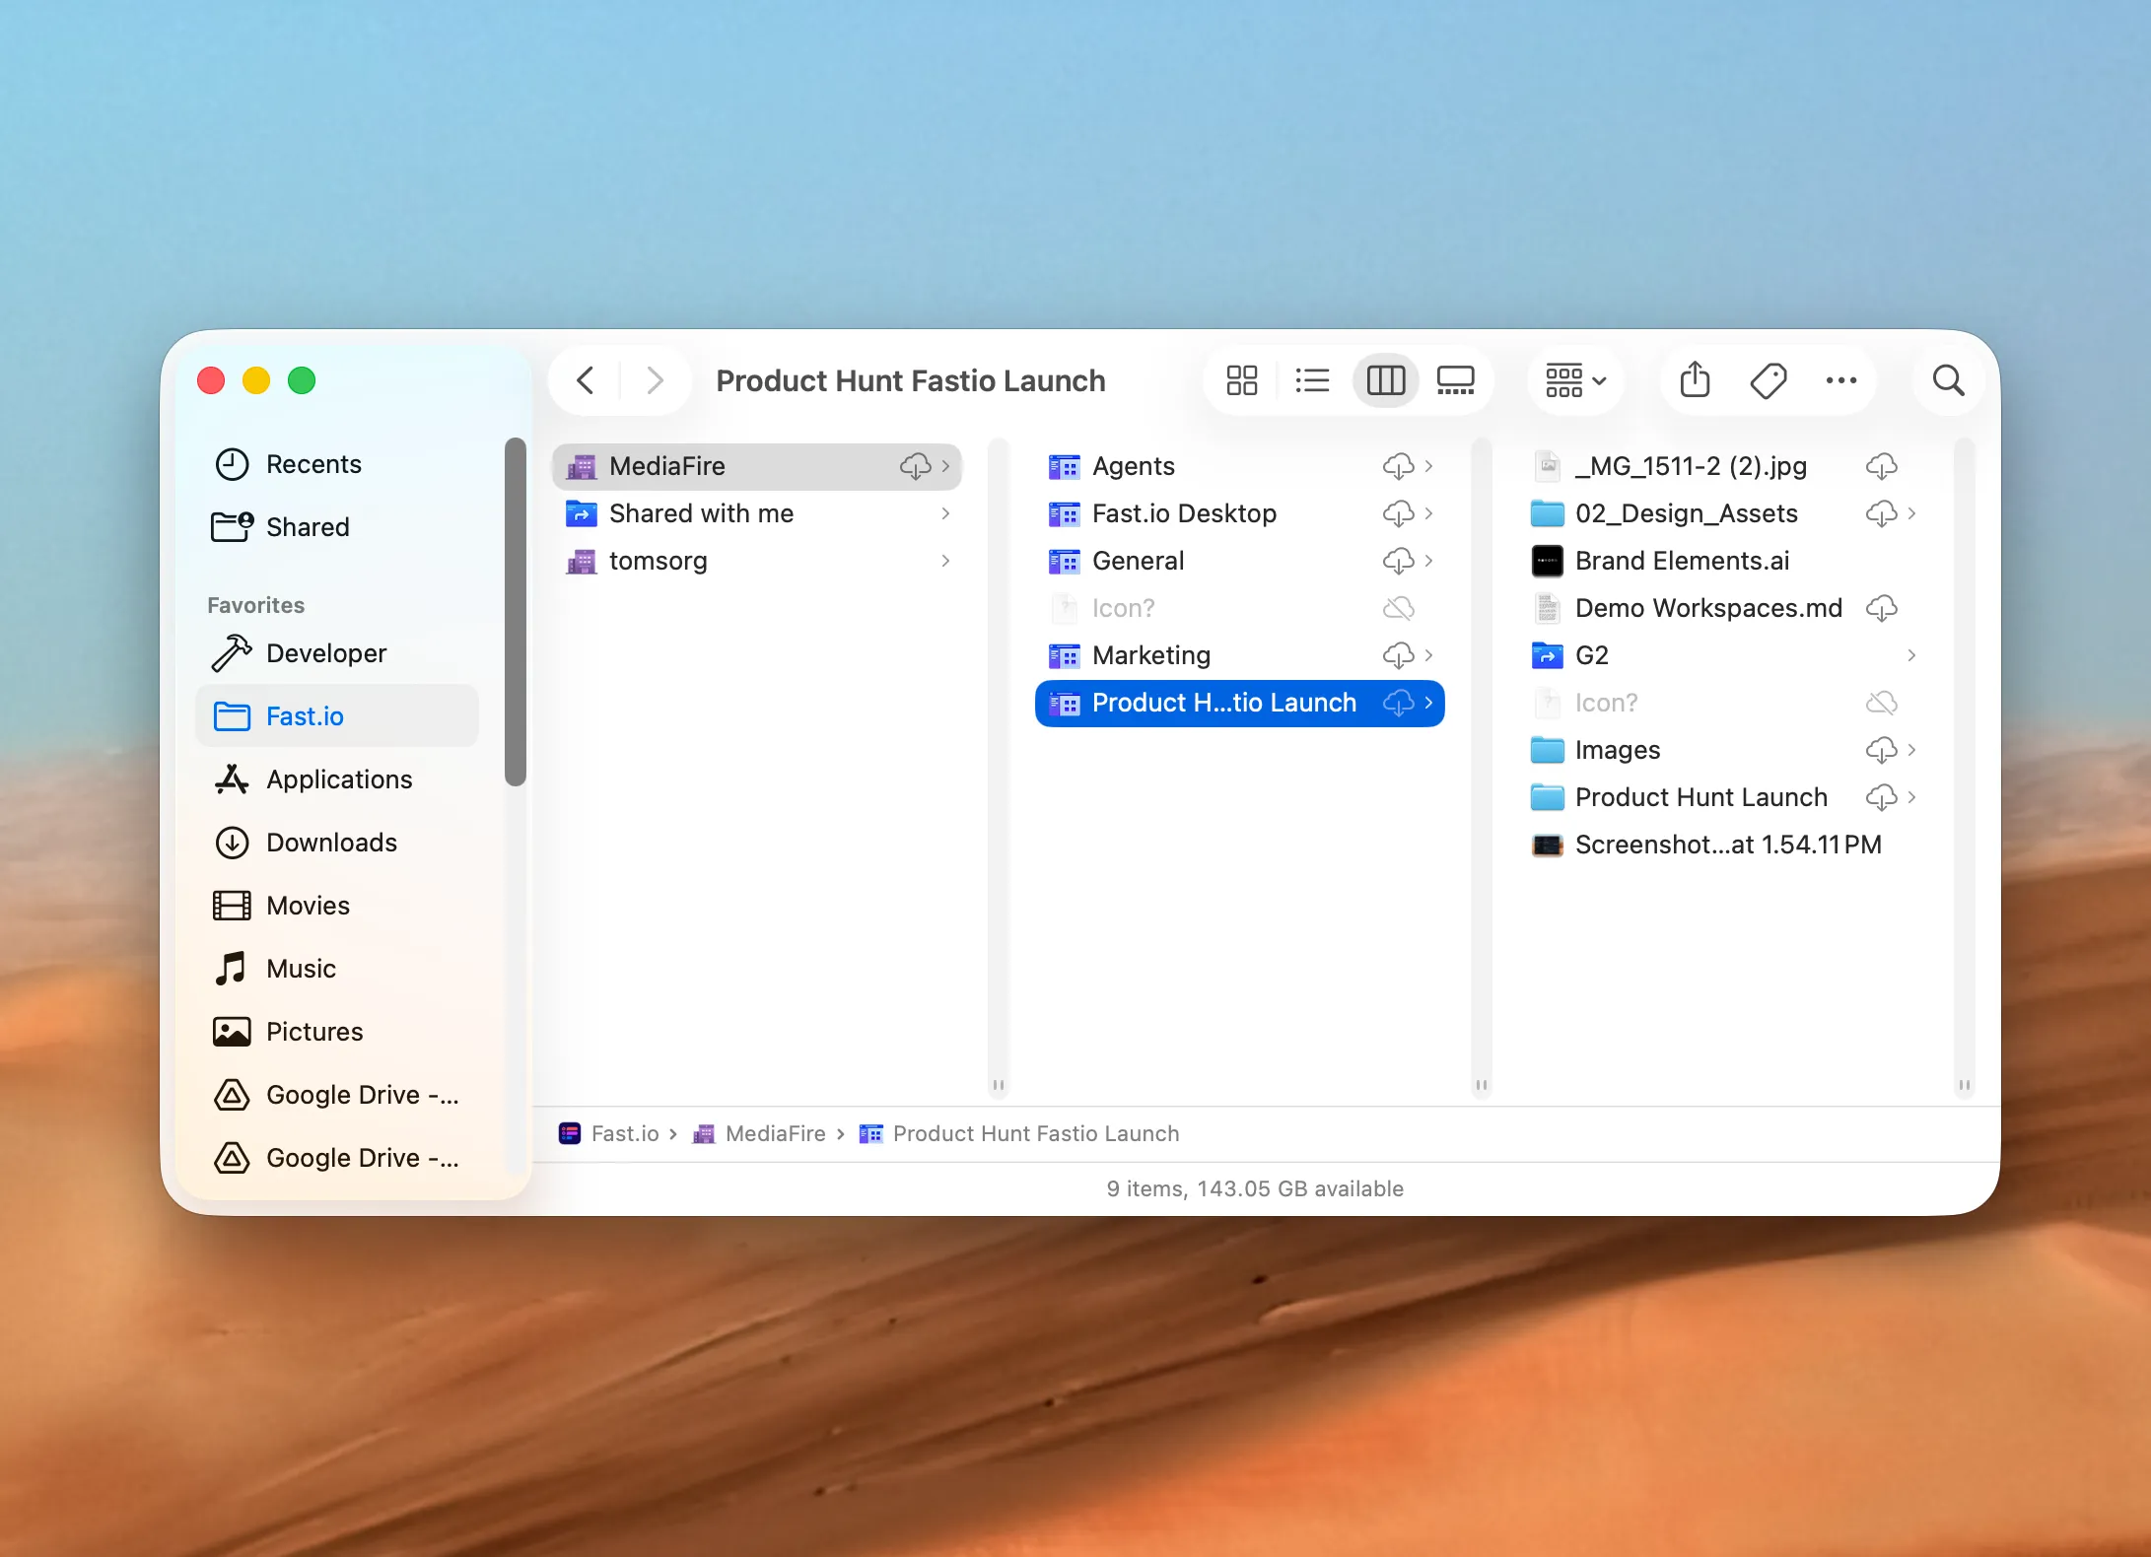Select the Brand Elements.ai file
2151x1557 pixels.
point(1682,561)
